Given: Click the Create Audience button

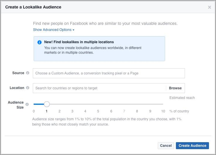Looking at the screenshot, I should pos(192,146).
